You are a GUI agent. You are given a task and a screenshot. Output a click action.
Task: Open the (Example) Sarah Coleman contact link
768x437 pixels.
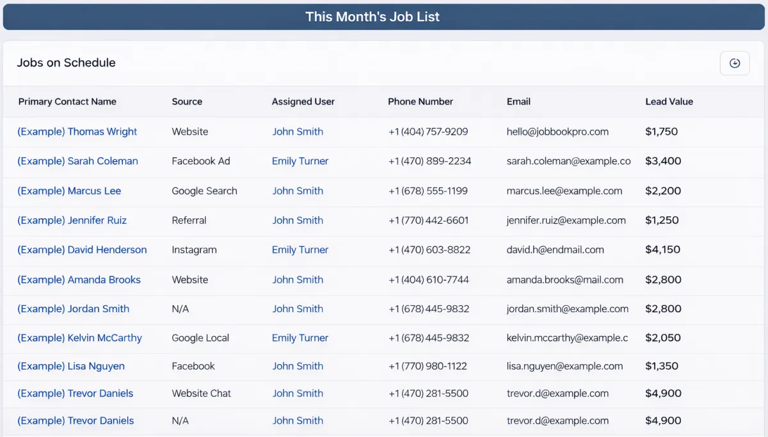[77, 161]
